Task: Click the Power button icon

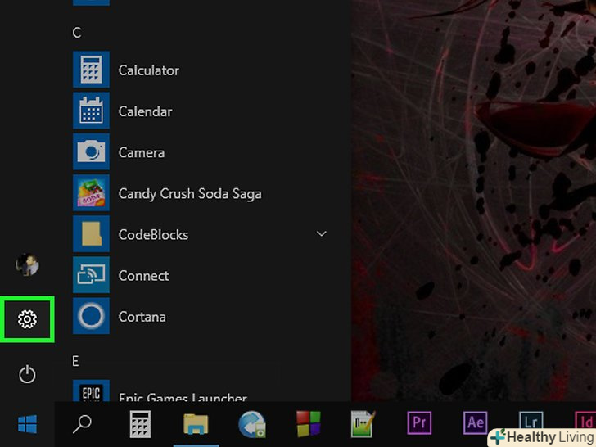Action: pos(27,375)
